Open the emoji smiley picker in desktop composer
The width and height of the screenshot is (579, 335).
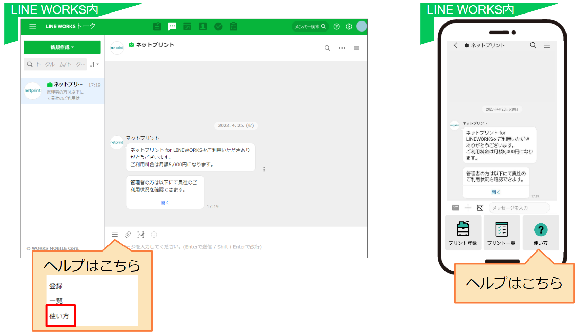pyautogui.click(x=154, y=235)
